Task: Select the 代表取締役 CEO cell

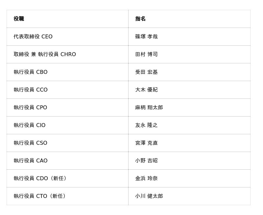Action: pyautogui.click(x=33, y=36)
